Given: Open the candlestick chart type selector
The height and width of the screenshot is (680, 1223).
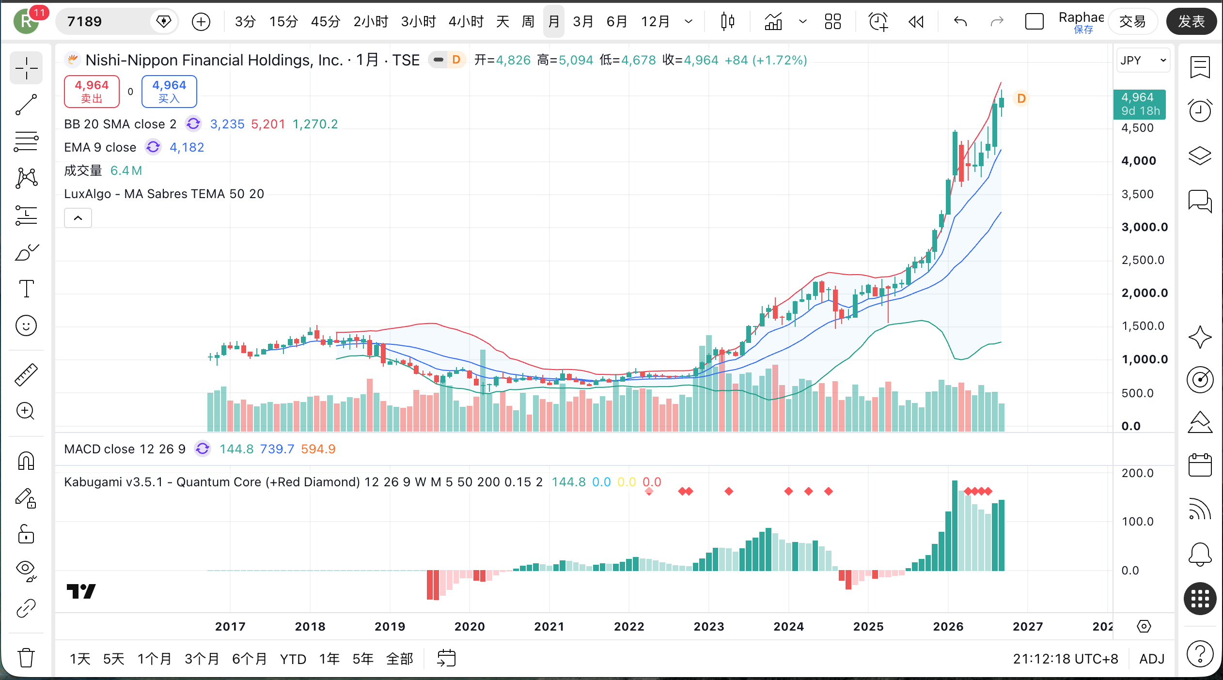Looking at the screenshot, I should point(727,21).
